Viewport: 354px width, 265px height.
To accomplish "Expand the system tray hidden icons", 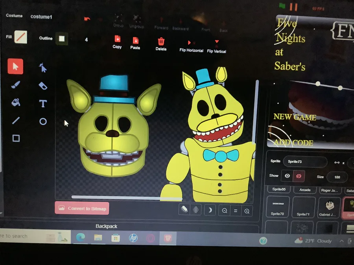I will click(x=341, y=241).
